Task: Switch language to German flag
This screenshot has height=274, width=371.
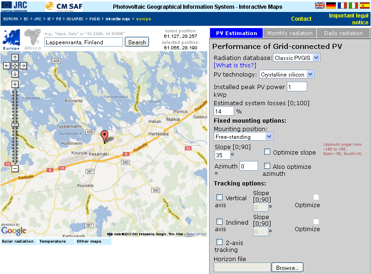Action: pyautogui.click(x=331, y=6)
